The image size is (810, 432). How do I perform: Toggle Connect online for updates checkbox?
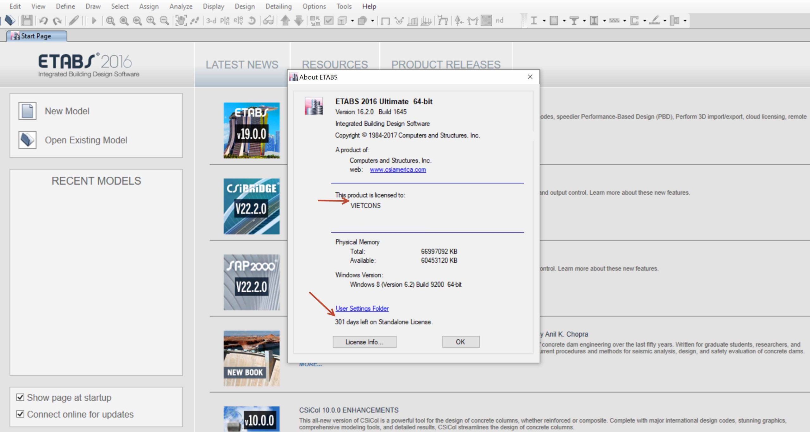point(20,414)
